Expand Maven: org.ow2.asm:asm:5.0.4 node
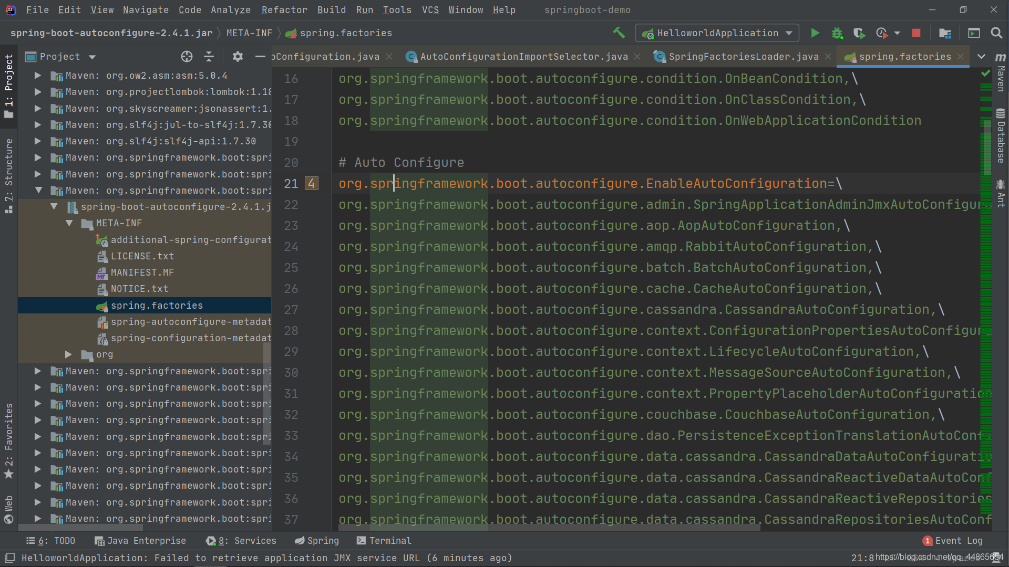 click(38, 76)
